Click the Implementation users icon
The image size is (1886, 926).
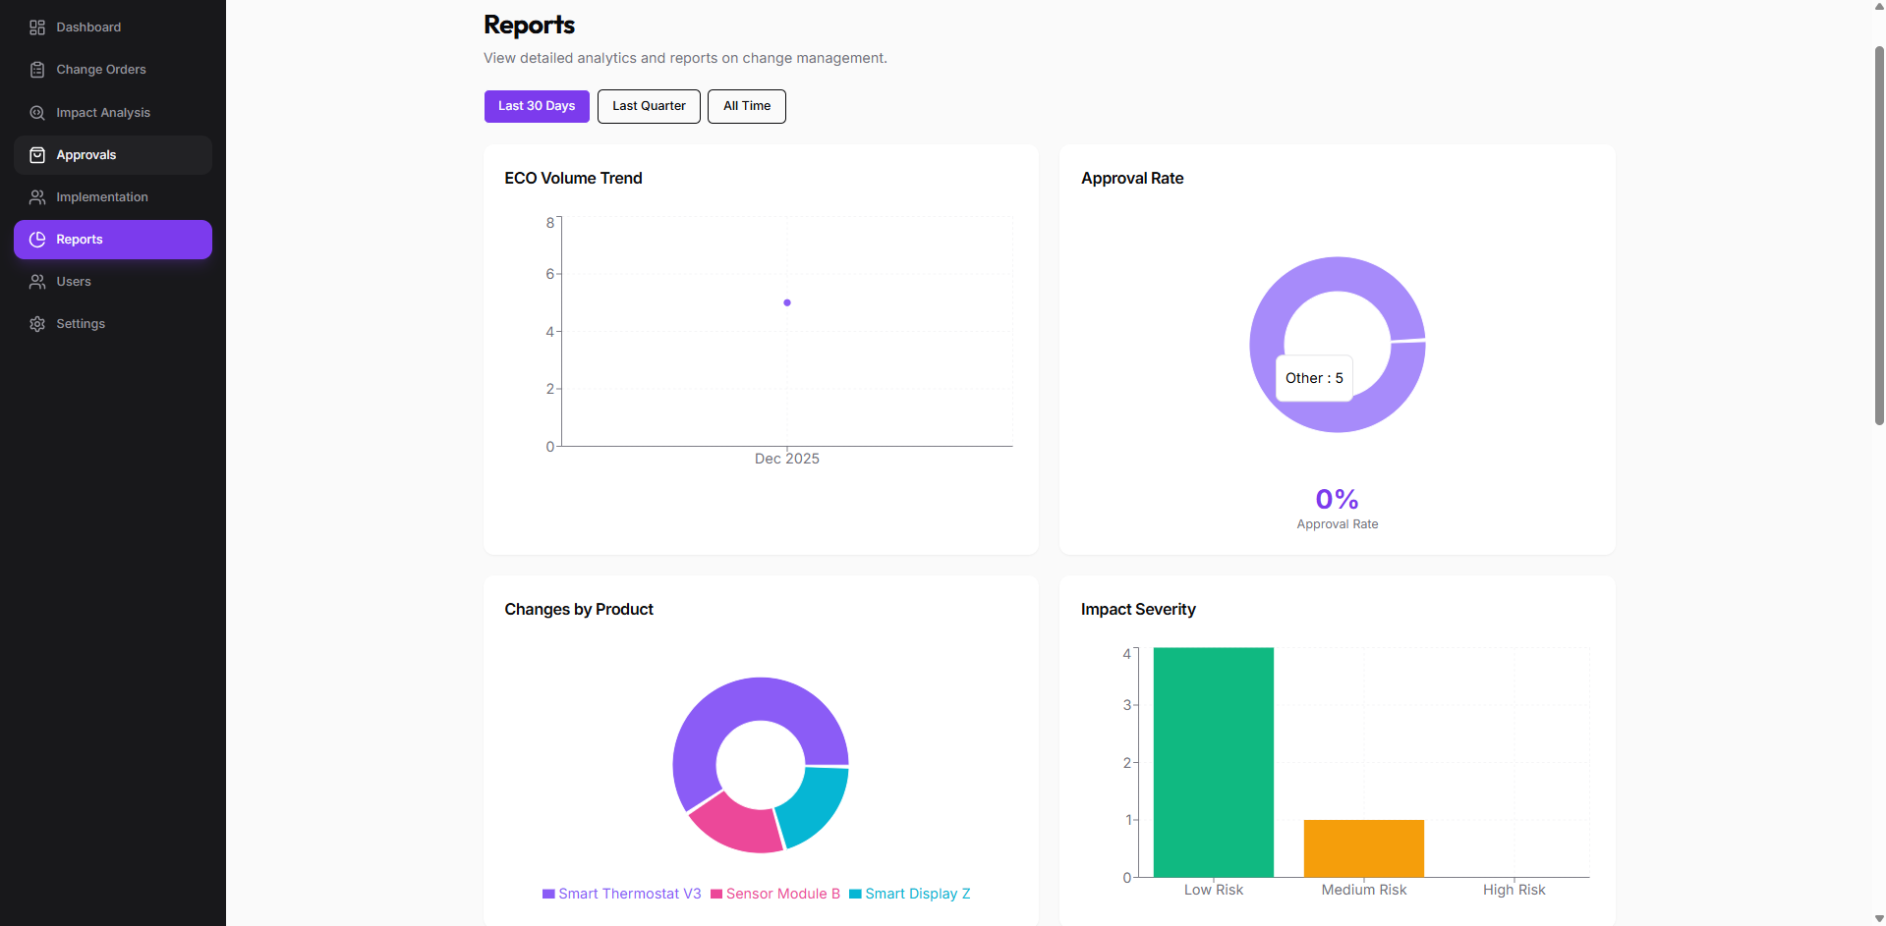[36, 196]
